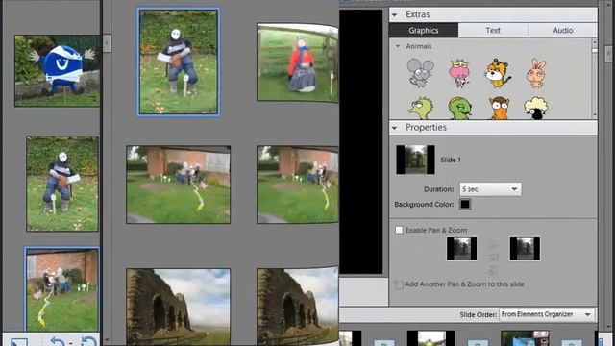Select the sidebar seated couple scarecrow photo
The height and width of the screenshot is (346, 615).
pyautogui.click(x=61, y=289)
